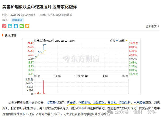163x119 pixels.
Task: Click the 均线 legend entry
Action: pos(123,41)
